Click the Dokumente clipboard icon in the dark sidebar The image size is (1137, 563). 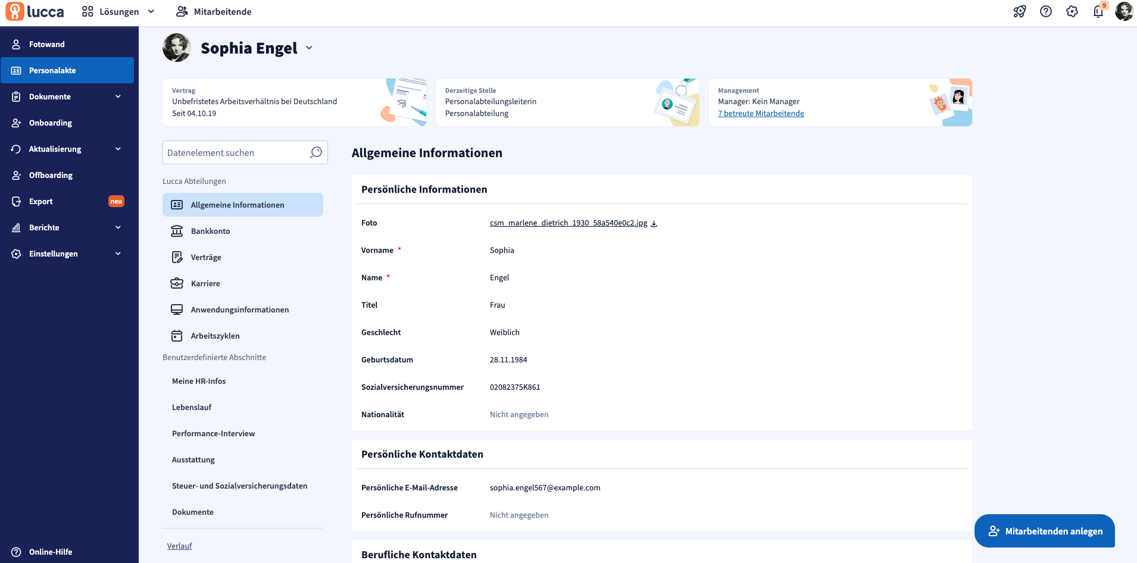pyautogui.click(x=16, y=96)
